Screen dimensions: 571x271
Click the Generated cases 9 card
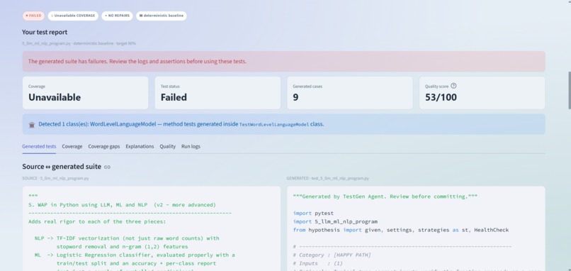(350, 93)
